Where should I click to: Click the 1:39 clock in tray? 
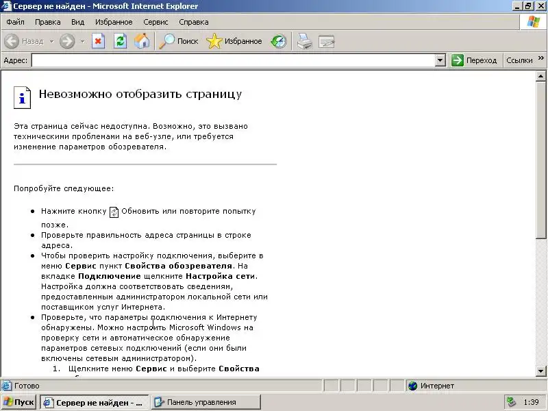(531, 402)
